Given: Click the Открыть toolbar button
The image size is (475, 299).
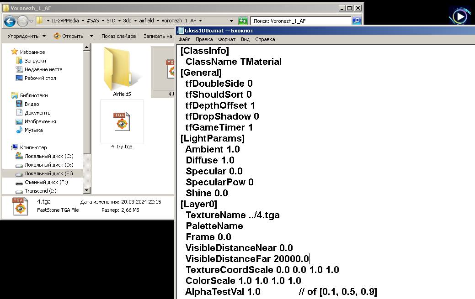Looking at the screenshot, I should (69, 36).
